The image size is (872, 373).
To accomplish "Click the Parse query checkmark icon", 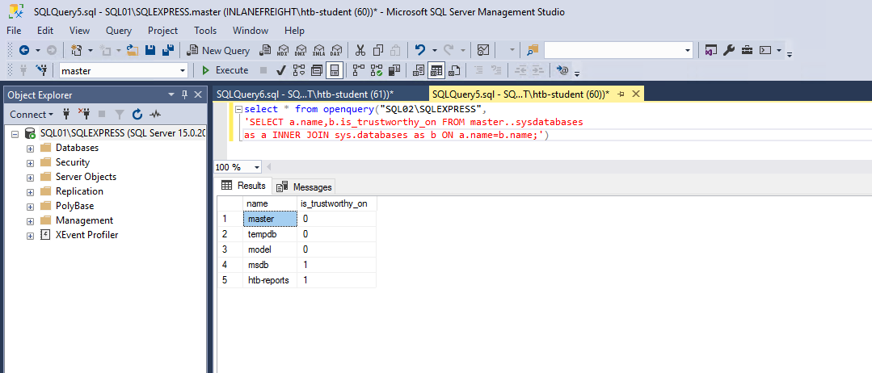I will 280,70.
